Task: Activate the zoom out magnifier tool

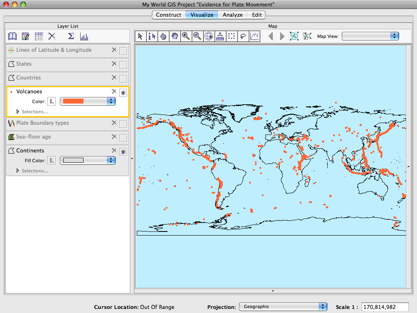Action: (198, 36)
